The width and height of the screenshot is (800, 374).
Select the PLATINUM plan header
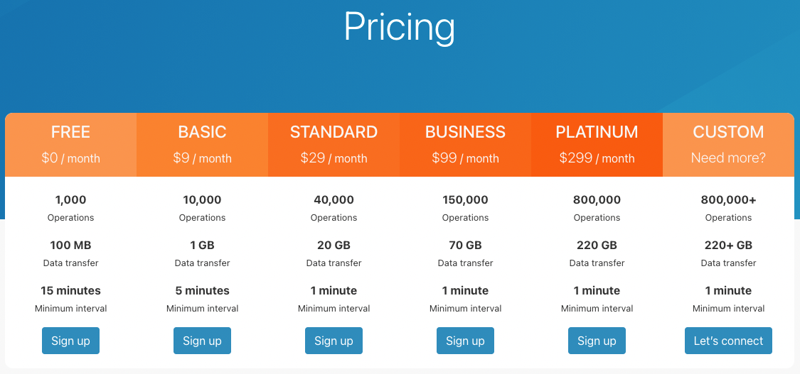pyautogui.click(x=597, y=132)
